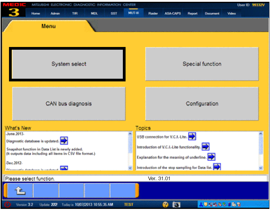Screen dimensions: 270x211
Task: Open the ASA-CAPS tab
Action: (x=173, y=13)
